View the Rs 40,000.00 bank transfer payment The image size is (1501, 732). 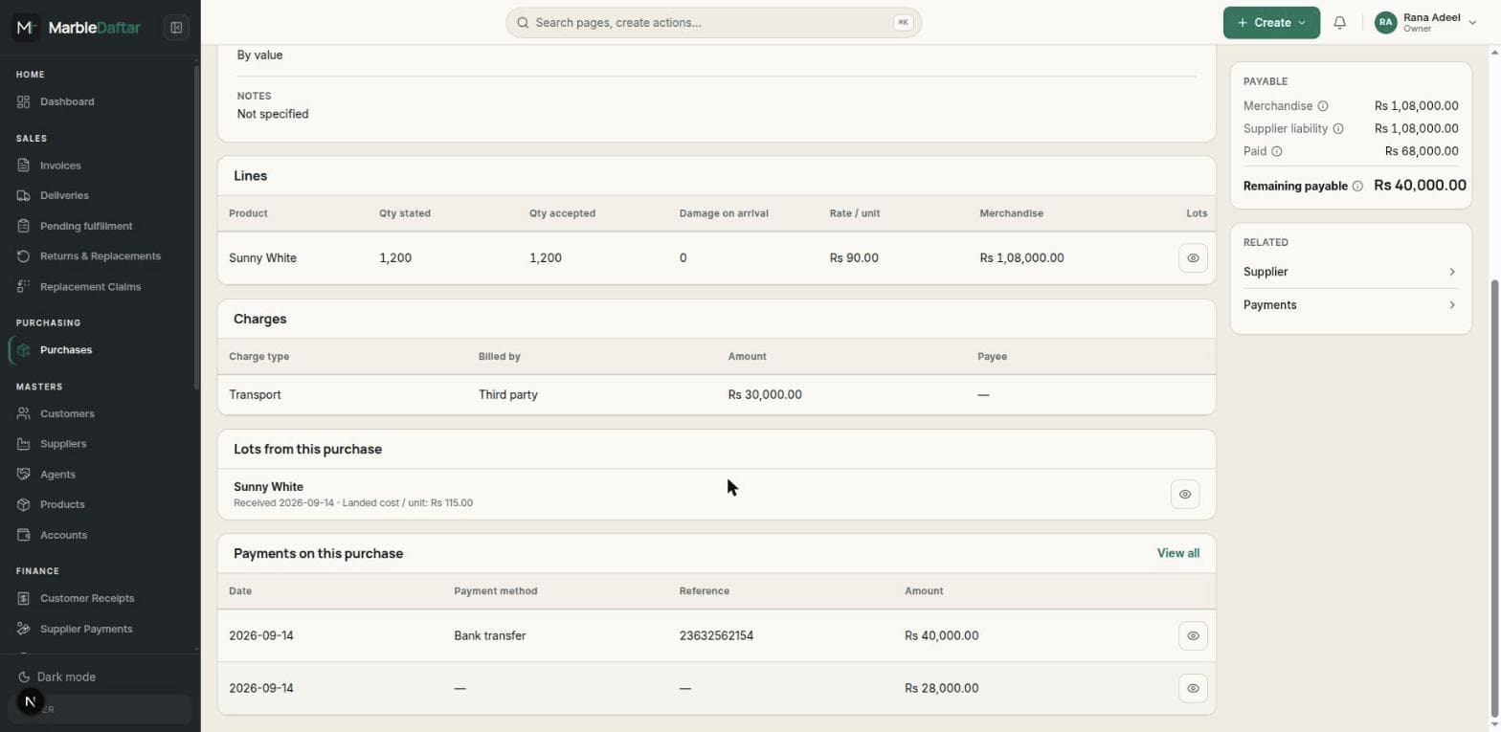tap(1193, 635)
